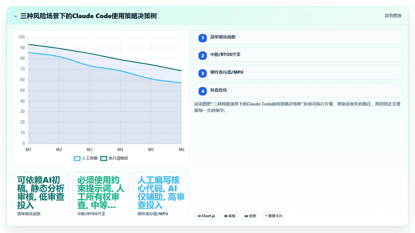415x233 pixels.
Task: Click the 必须使用约束提示词 card headline
Action: [101, 193]
